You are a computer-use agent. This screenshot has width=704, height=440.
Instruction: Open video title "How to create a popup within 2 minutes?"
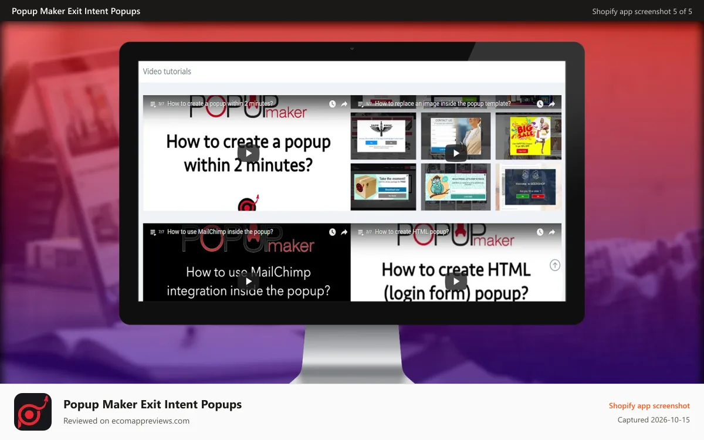[220, 104]
